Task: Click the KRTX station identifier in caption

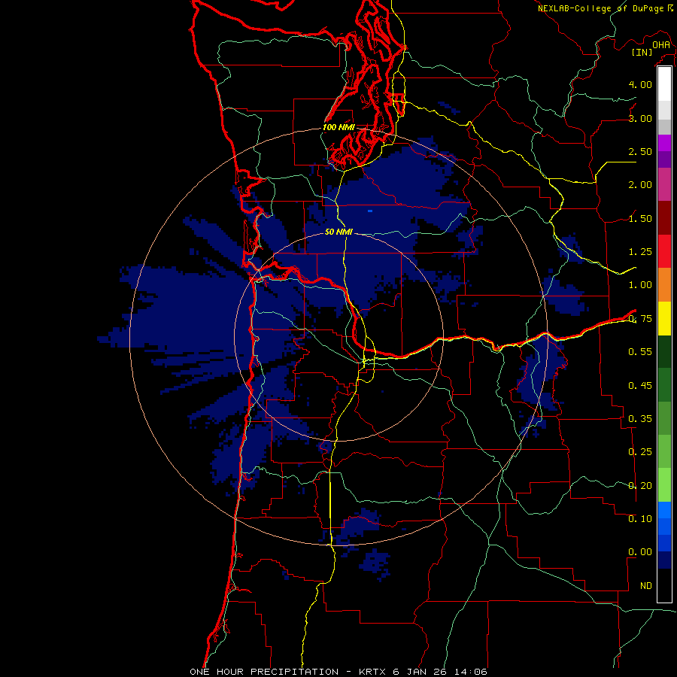Action: pos(373,672)
